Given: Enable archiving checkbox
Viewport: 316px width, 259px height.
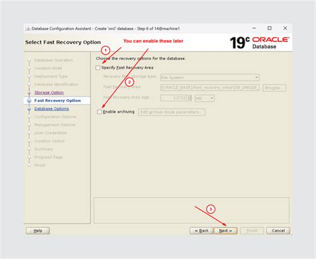Looking at the screenshot, I should point(99,112).
